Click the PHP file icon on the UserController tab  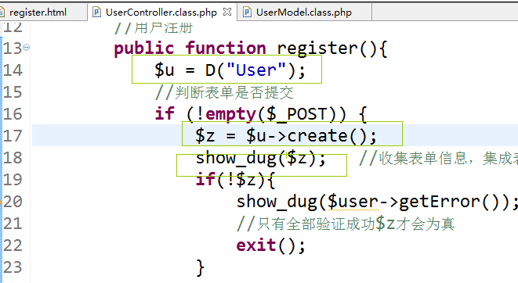(x=96, y=13)
